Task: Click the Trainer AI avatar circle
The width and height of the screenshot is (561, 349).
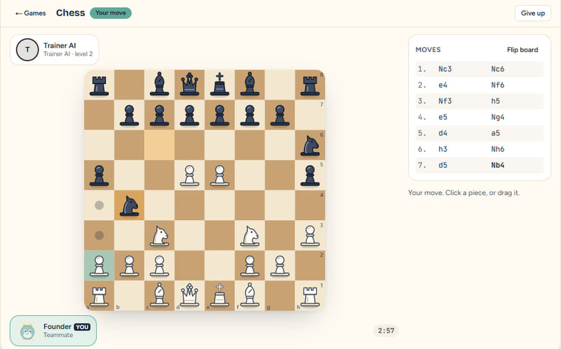Action: [x=27, y=50]
